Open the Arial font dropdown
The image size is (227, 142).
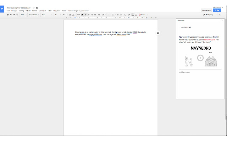click(x=46, y=15)
